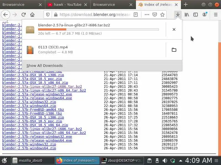Open the Library bookshelf icon
The width and height of the screenshot is (221, 165).
(x=187, y=15)
